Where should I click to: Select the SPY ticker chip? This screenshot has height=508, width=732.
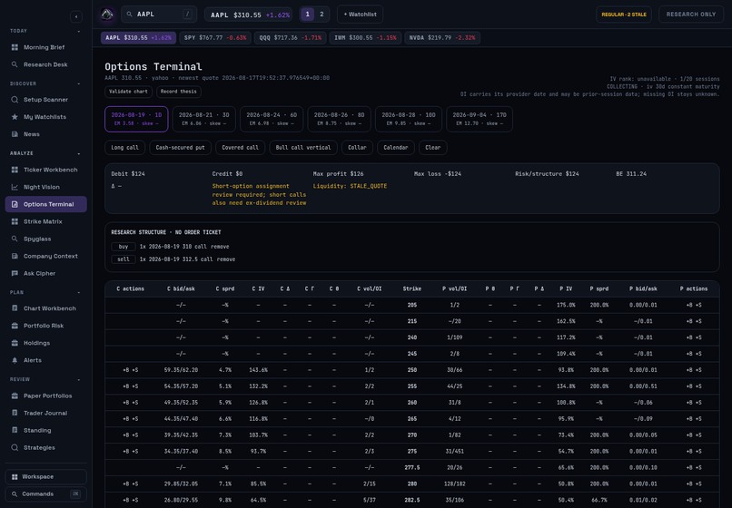tap(215, 38)
